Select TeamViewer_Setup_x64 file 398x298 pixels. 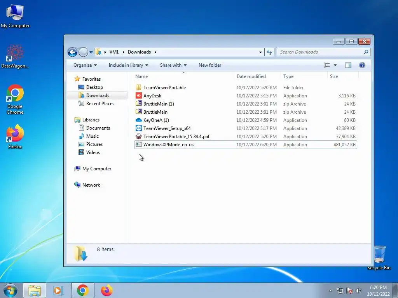coord(246,128)
